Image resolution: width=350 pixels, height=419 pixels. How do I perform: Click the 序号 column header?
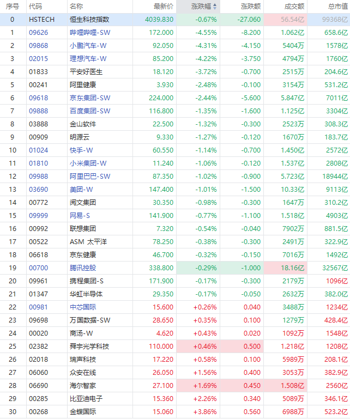[x=13, y=7]
